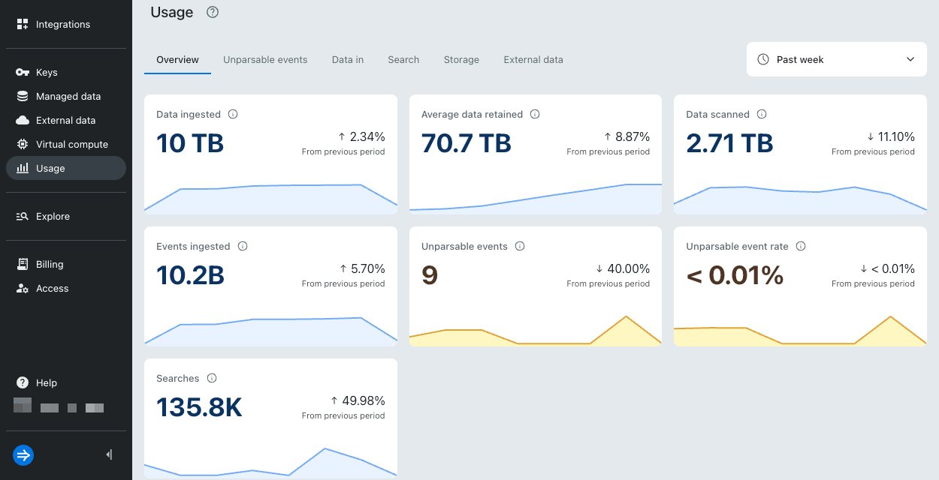Click the info icon beside Events ingested
939x480 pixels.
click(243, 246)
